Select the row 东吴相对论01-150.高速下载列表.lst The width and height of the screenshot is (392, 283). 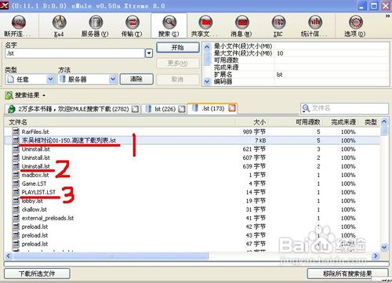pyautogui.click(x=192, y=140)
